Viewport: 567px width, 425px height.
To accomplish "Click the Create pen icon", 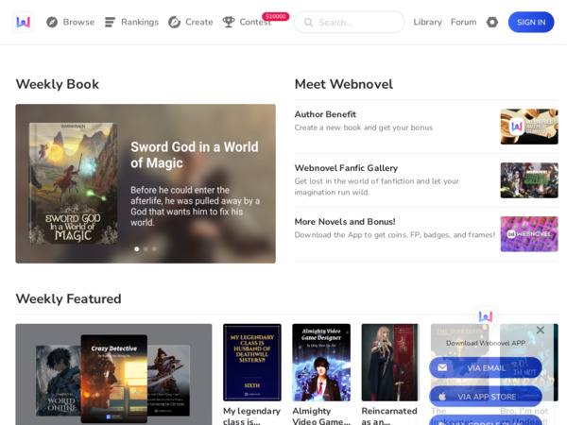I will 174,22.
